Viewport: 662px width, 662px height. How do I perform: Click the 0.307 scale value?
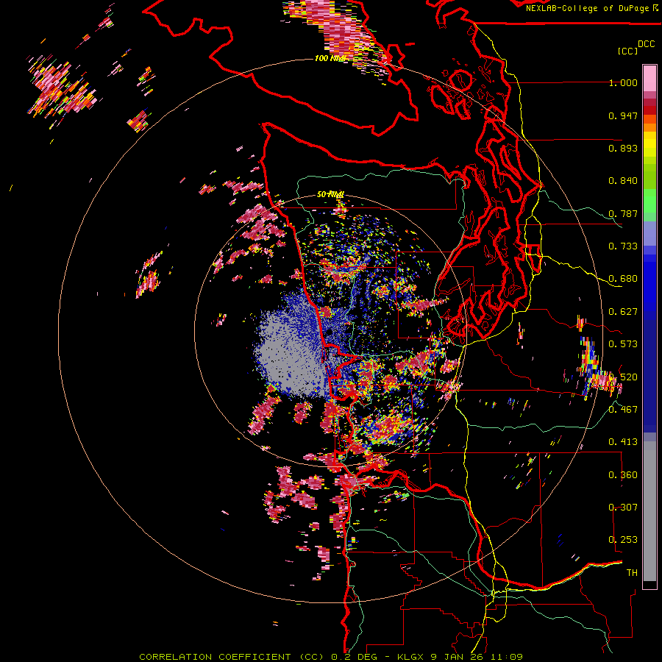623,508
